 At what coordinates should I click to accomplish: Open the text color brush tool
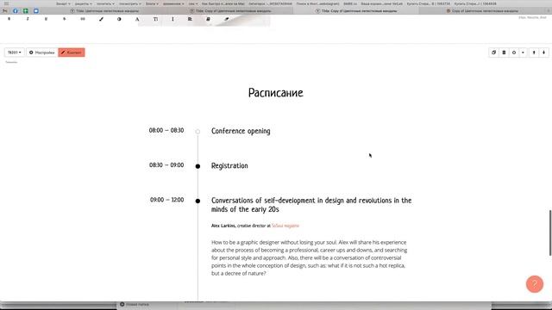point(101,19)
